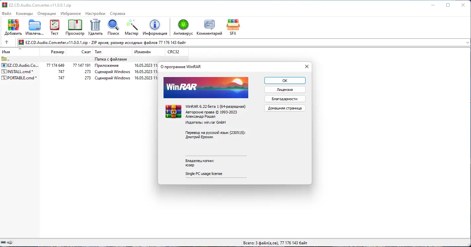Click the archive path text in address bar

click(106, 42)
